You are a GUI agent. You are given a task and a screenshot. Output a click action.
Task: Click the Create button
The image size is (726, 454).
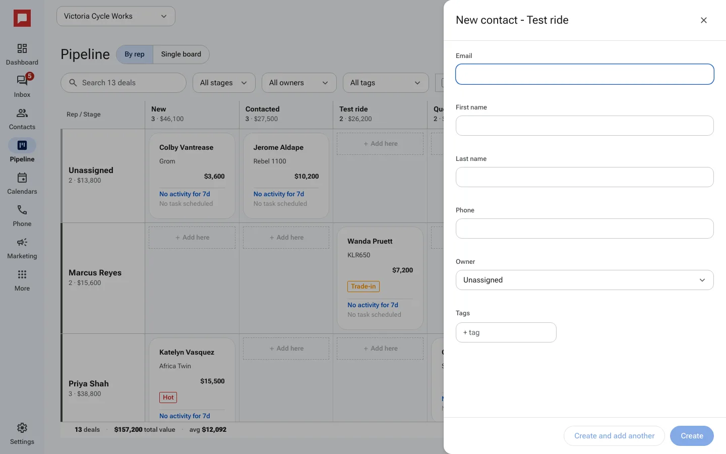[692, 436]
